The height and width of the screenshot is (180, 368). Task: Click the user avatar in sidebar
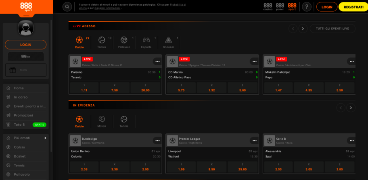[x=26, y=28]
